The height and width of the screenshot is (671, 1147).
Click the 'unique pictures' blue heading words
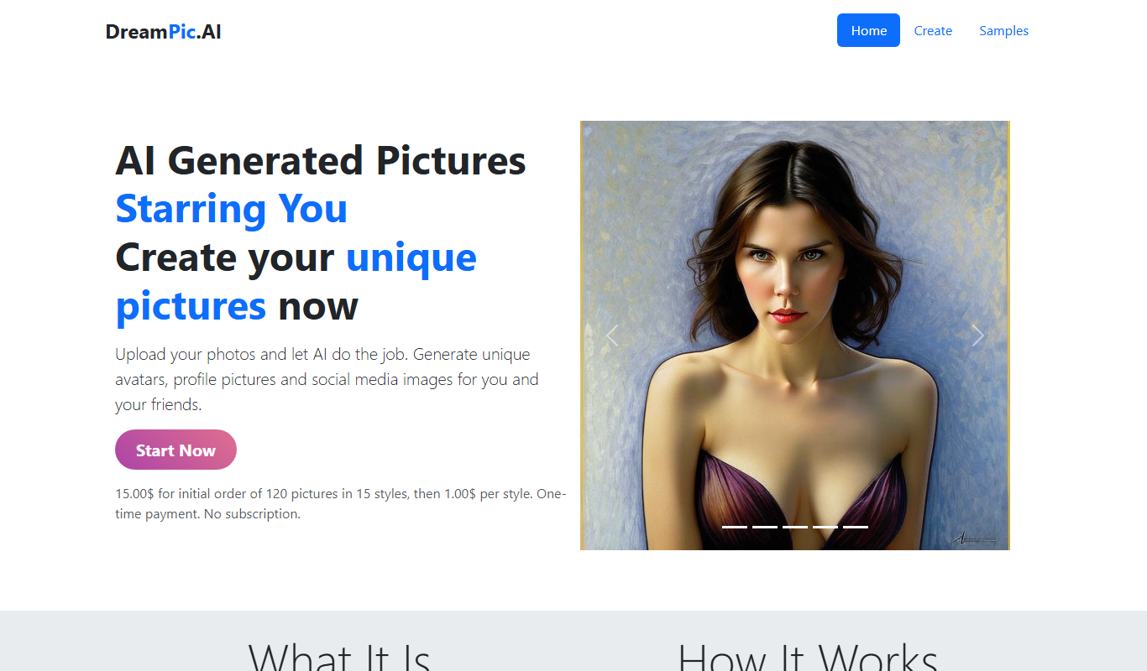click(296, 282)
